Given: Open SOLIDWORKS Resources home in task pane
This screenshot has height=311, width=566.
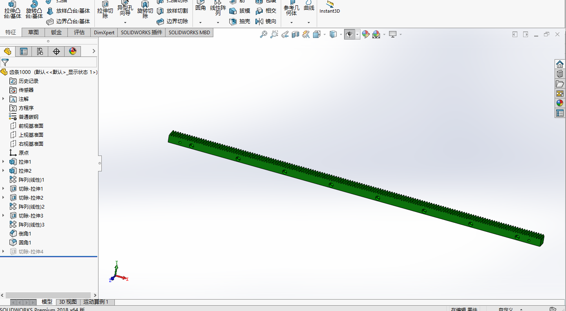Looking at the screenshot, I should pyautogui.click(x=560, y=64).
